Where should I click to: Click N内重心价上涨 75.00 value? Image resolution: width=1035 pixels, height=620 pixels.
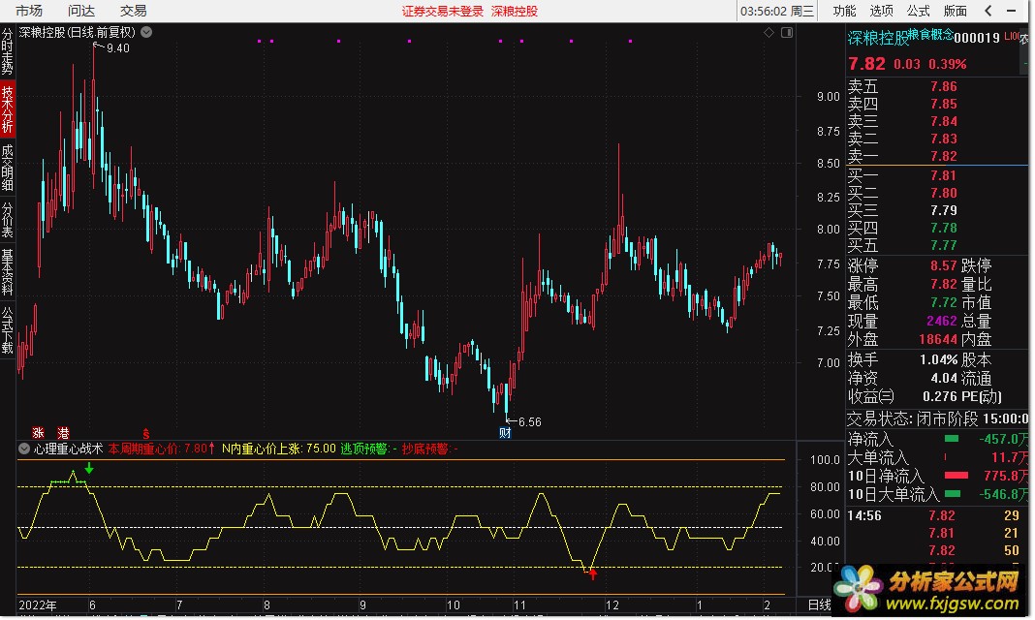tap(278, 449)
